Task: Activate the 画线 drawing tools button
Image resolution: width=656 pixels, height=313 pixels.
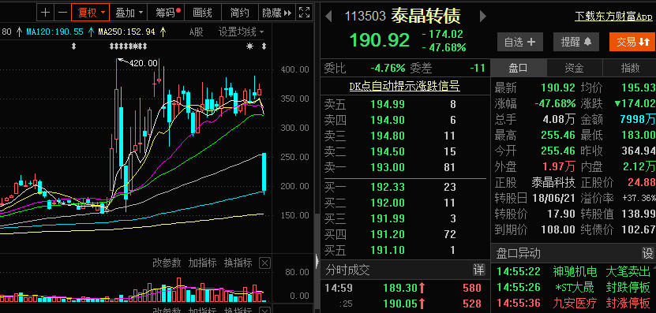Action: 203,13
